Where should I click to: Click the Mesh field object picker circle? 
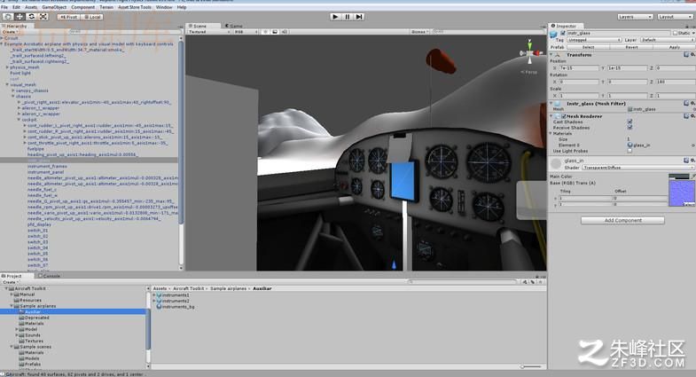(x=693, y=109)
